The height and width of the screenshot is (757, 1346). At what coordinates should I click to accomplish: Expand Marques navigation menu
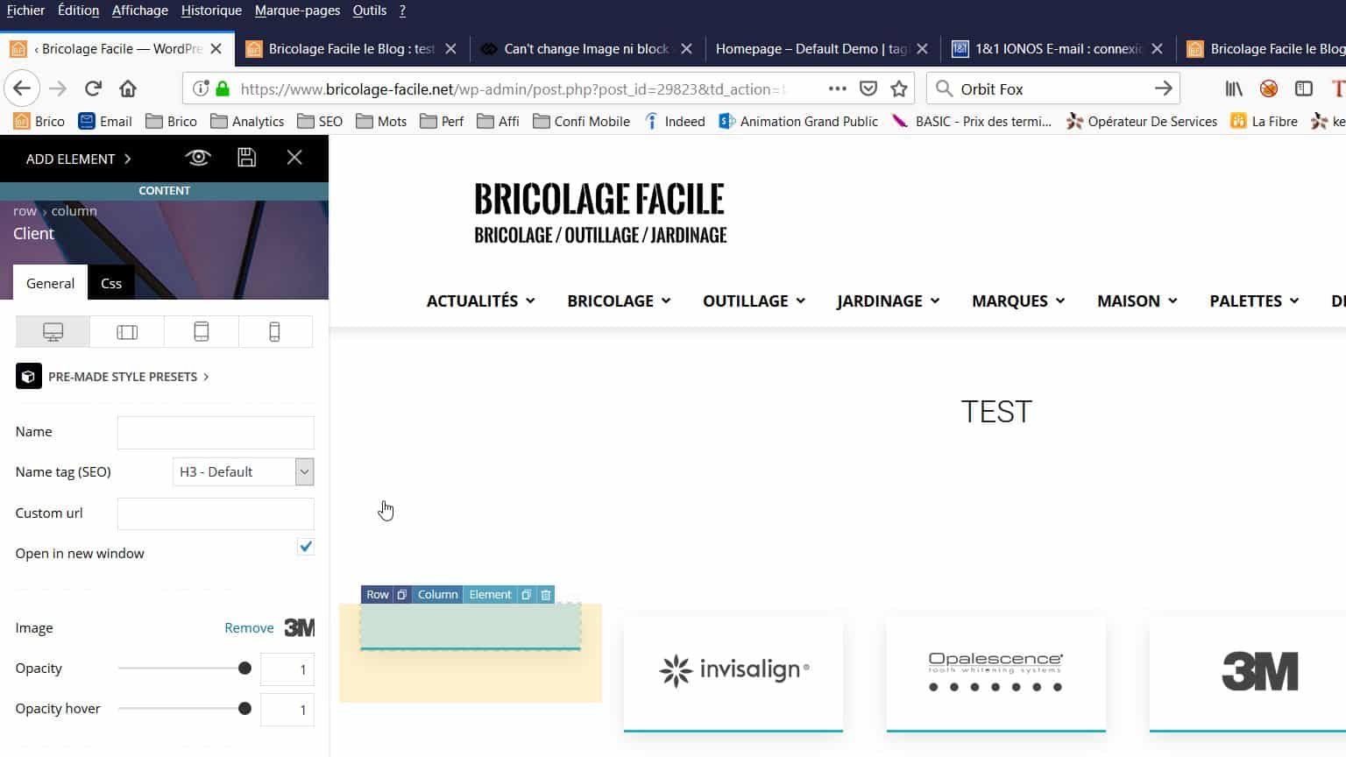(1018, 301)
